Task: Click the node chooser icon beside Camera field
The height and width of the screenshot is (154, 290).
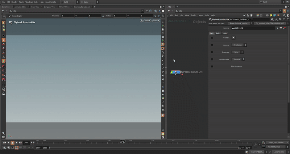Action: [x=281, y=28]
